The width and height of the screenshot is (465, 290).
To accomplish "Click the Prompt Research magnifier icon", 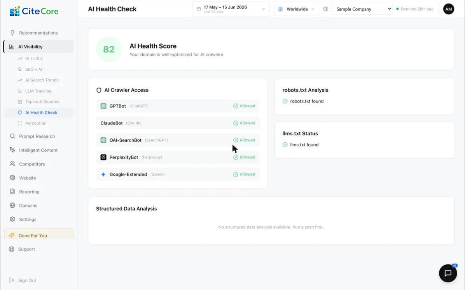I will click(x=12, y=136).
